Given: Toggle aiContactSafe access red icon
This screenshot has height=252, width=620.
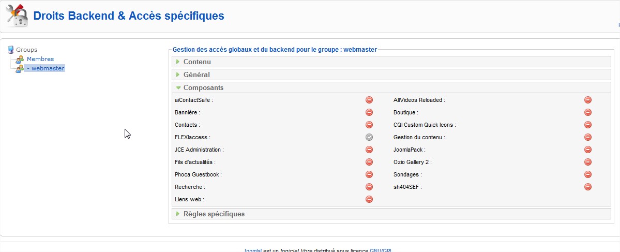Looking at the screenshot, I should [x=369, y=100].
